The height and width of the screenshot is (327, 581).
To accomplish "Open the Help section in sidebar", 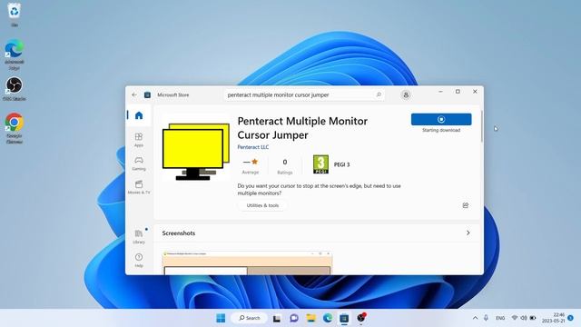I will click(x=139, y=261).
